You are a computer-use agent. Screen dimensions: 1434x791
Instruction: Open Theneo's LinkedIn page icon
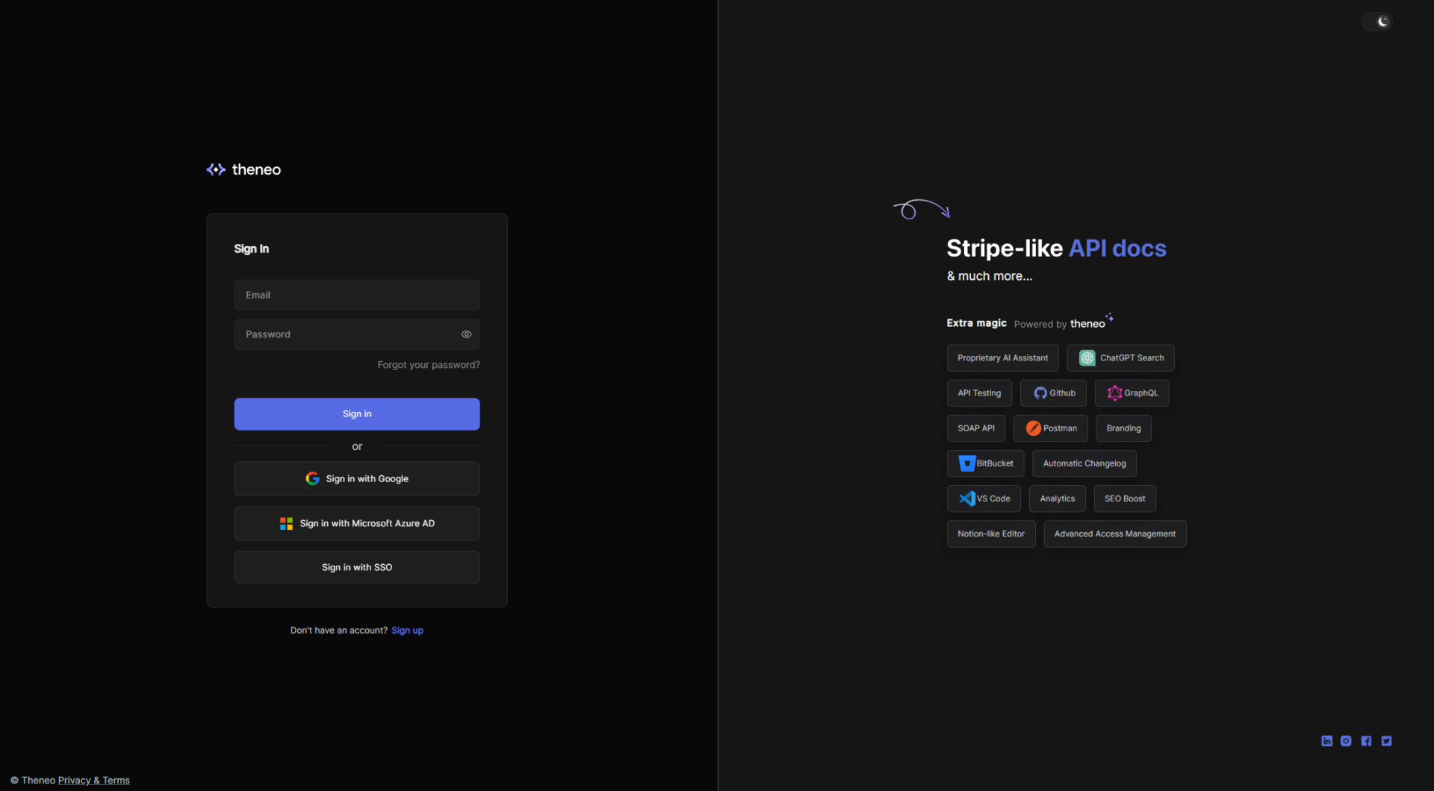tap(1326, 741)
